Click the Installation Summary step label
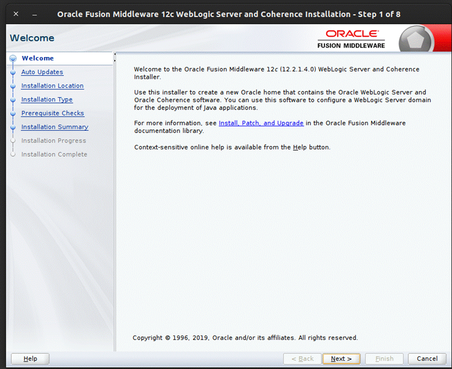The height and width of the screenshot is (369, 452). tap(55, 127)
